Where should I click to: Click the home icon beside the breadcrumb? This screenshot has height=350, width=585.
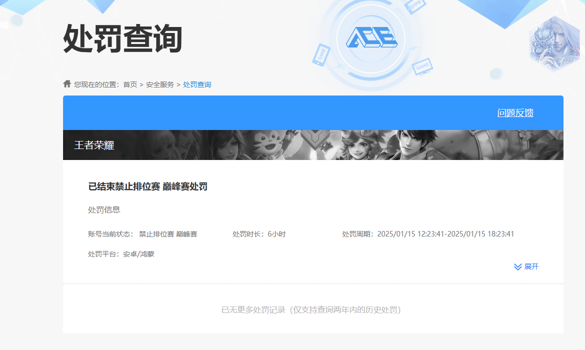point(67,83)
